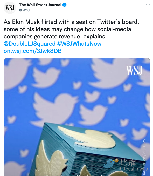Click the cream bird on the cube's top
This screenshot has width=153, height=176.
[87, 136]
